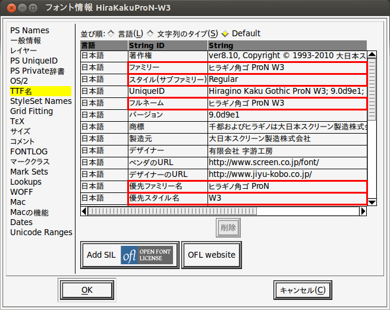Open the WOFF section
This screenshot has height=310, width=390.
(x=21, y=192)
